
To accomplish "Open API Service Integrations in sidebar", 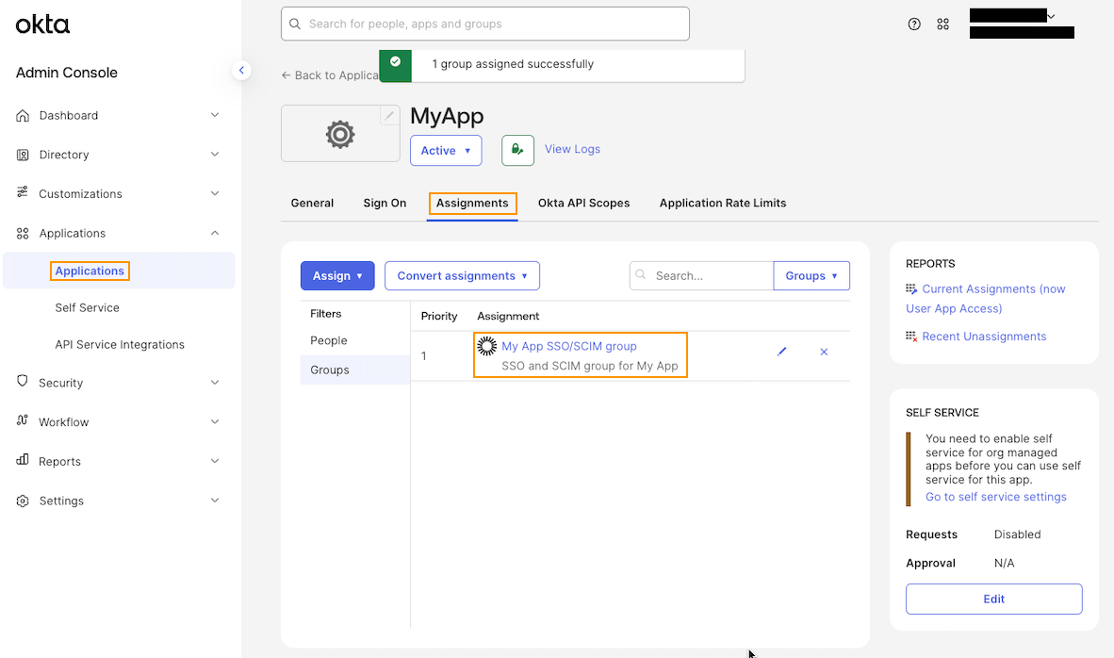I will pyautogui.click(x=120, y=345).
